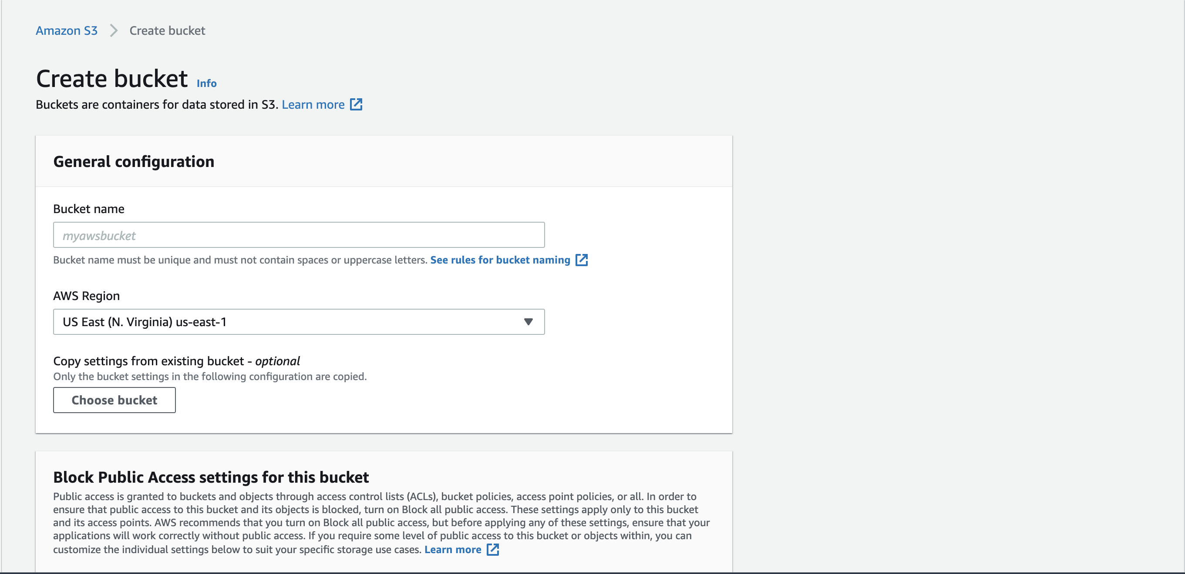Open the Info link beside the title
Image resolution: width=1185 pixels, height=574 pixels.
pyautogui.click(x=206, y=83)
